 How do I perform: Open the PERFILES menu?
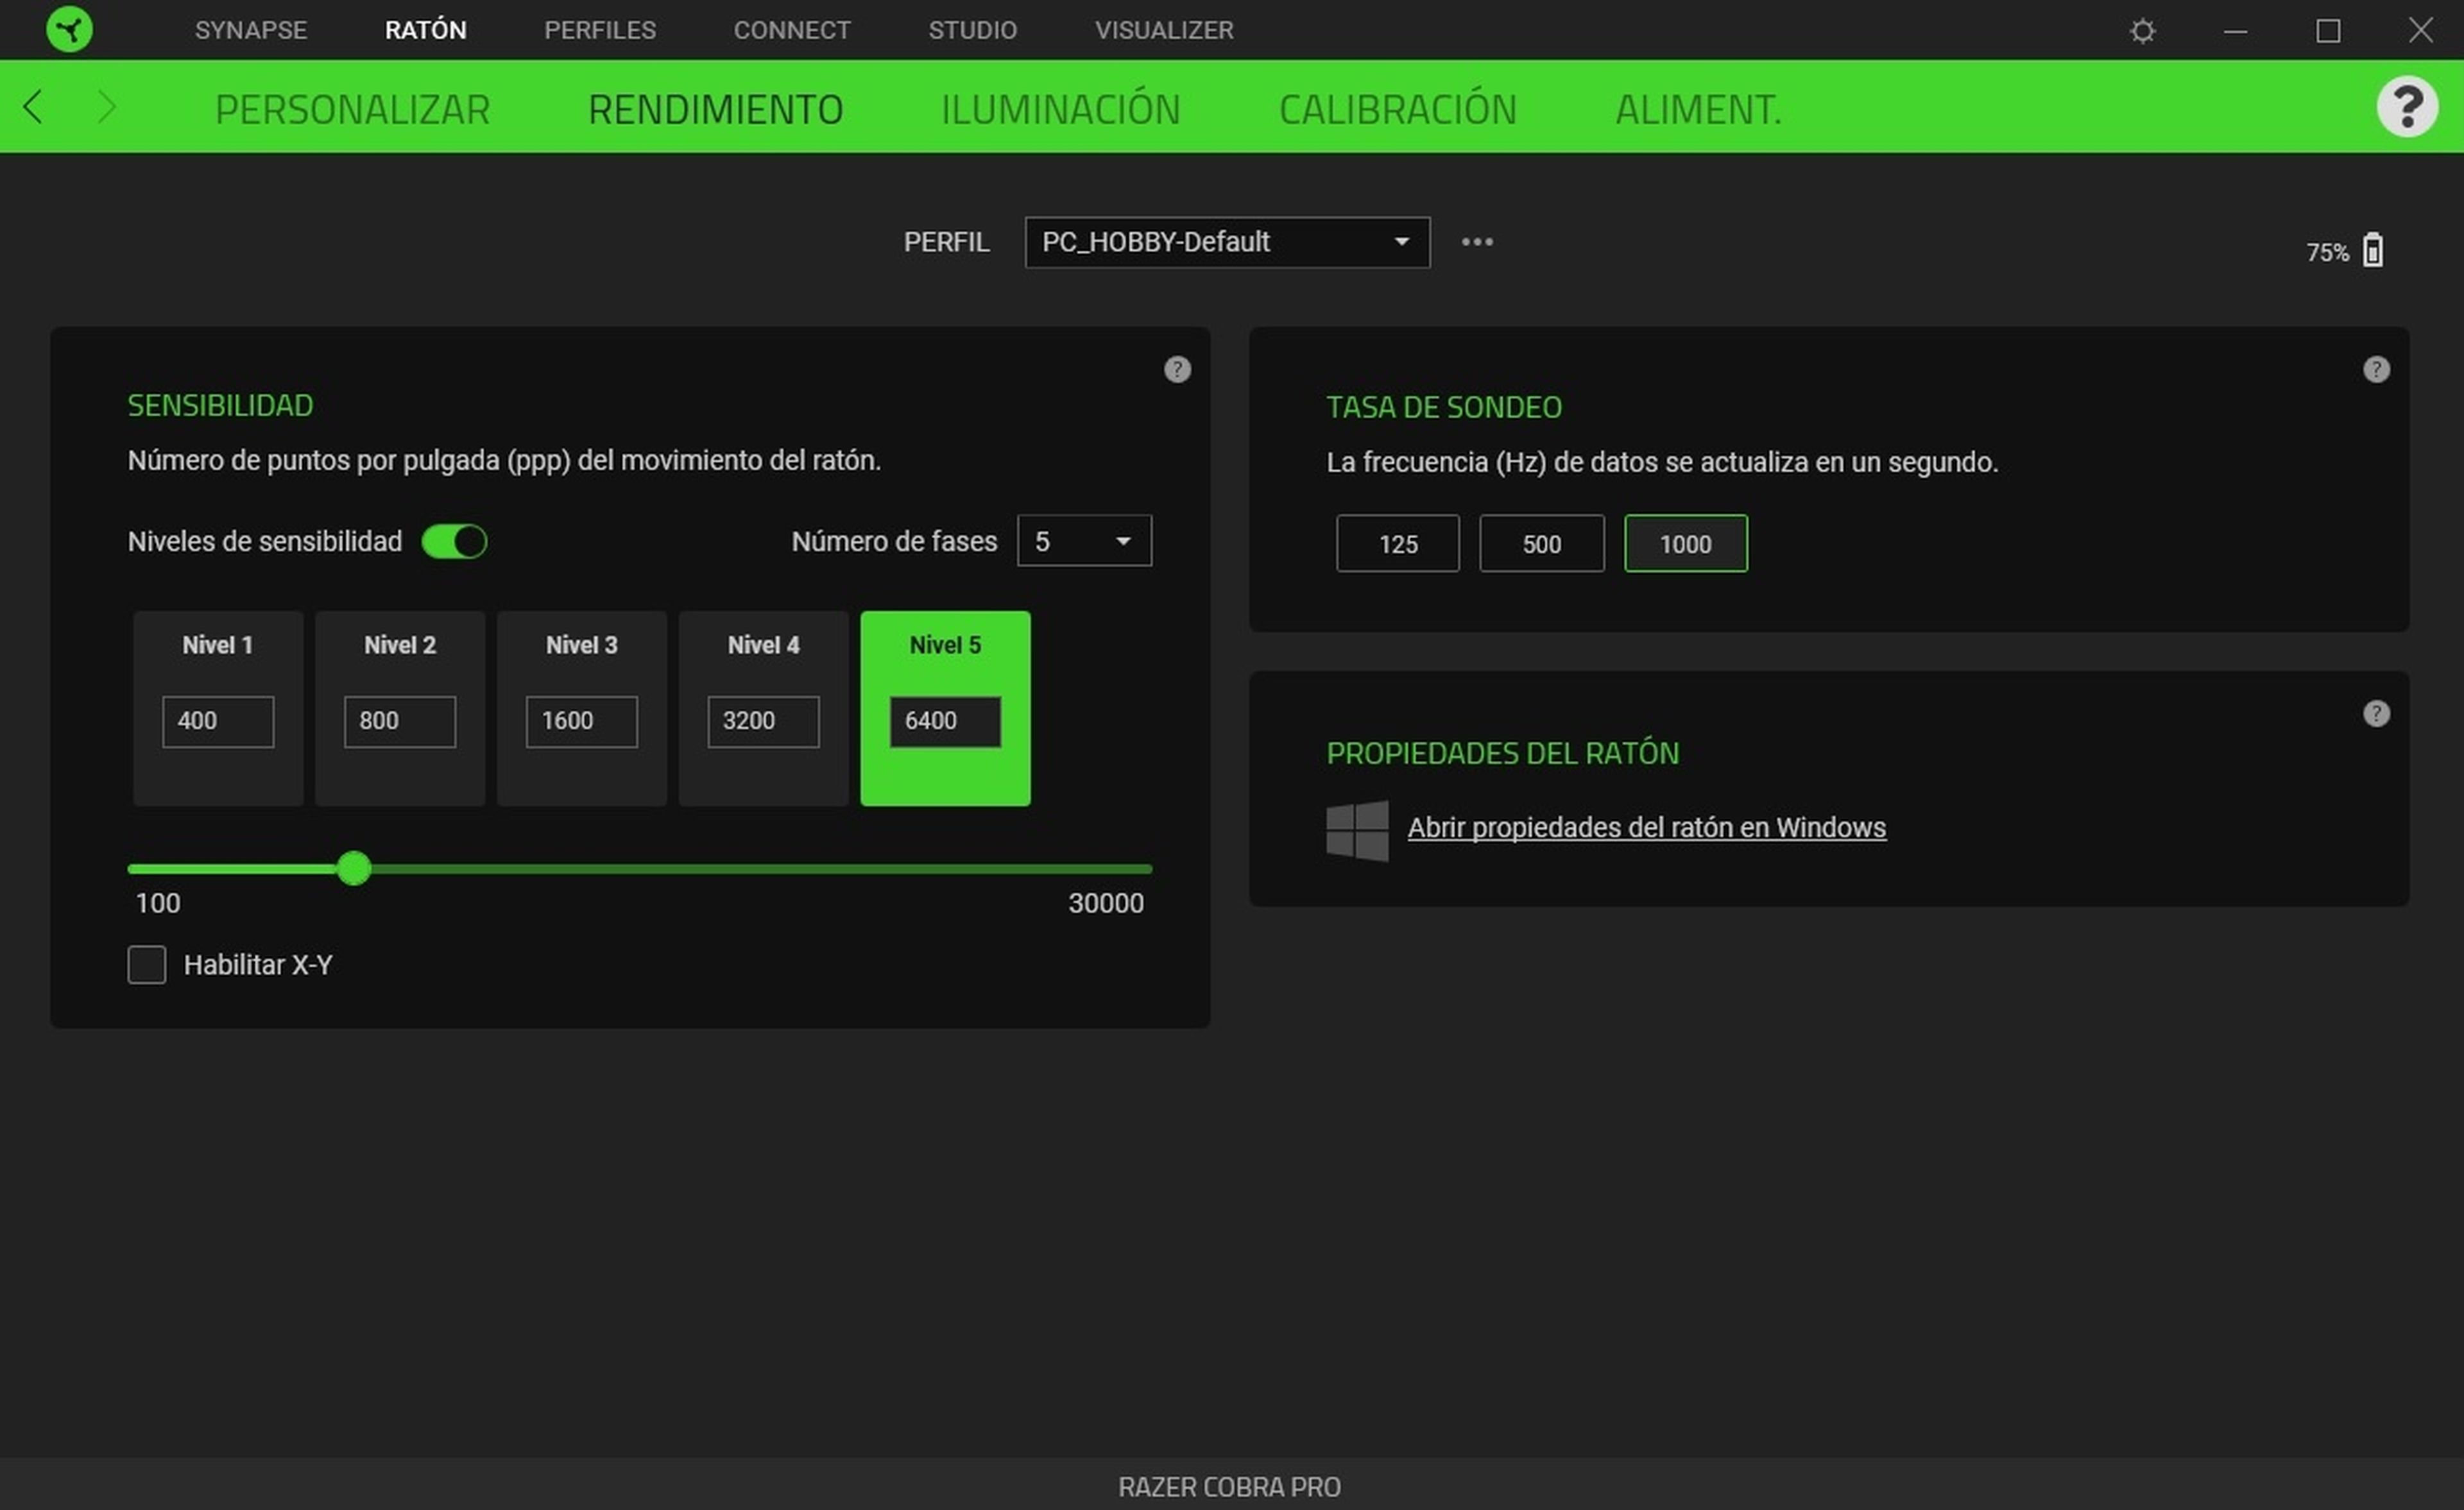599,30
